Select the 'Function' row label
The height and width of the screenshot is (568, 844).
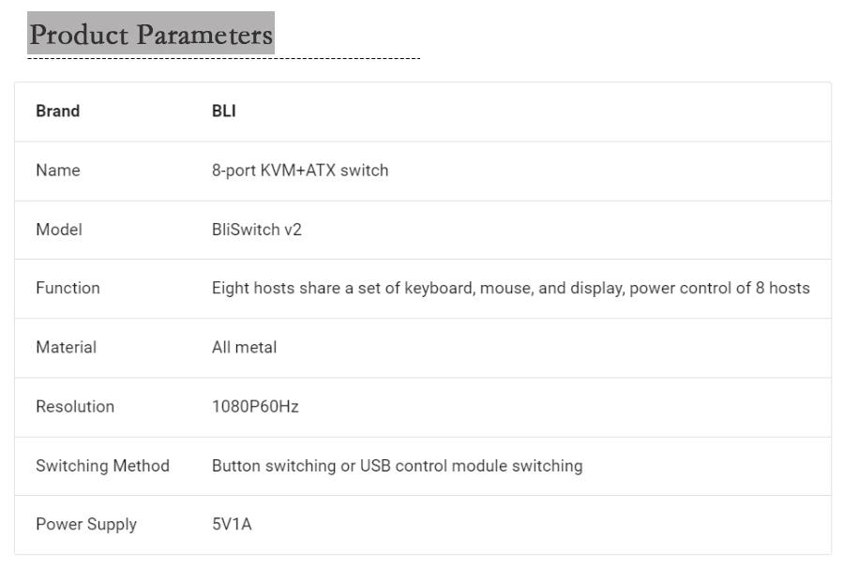click(68, 288)
